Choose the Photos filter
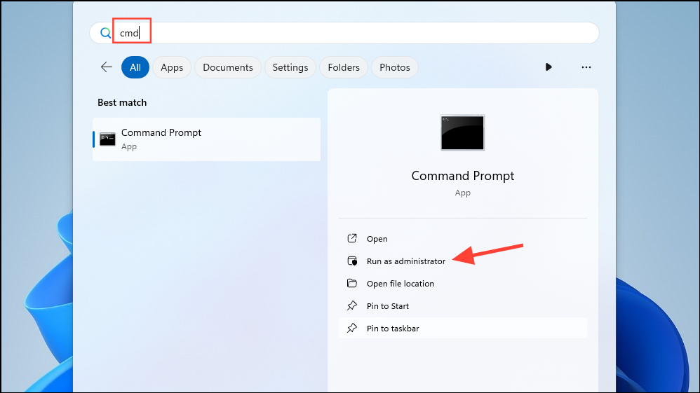The width and height of the screenshot is (700, 393). coord(395,67)
